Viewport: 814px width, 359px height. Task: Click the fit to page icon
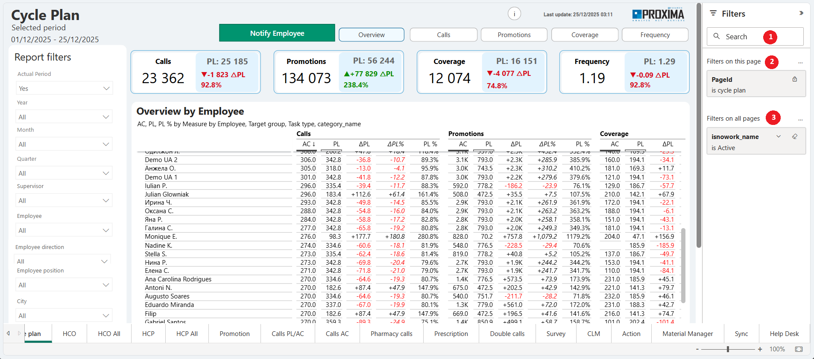point(799,349)
